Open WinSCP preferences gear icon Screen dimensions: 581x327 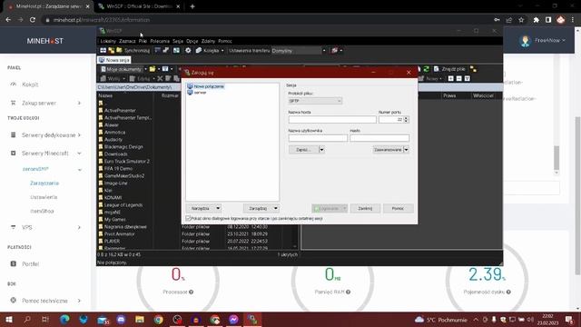(x=188, y=51)
